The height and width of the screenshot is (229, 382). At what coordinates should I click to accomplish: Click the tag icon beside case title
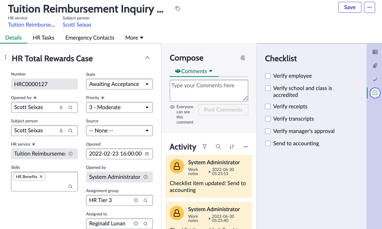pyautogui.click(x=178, y=9)
